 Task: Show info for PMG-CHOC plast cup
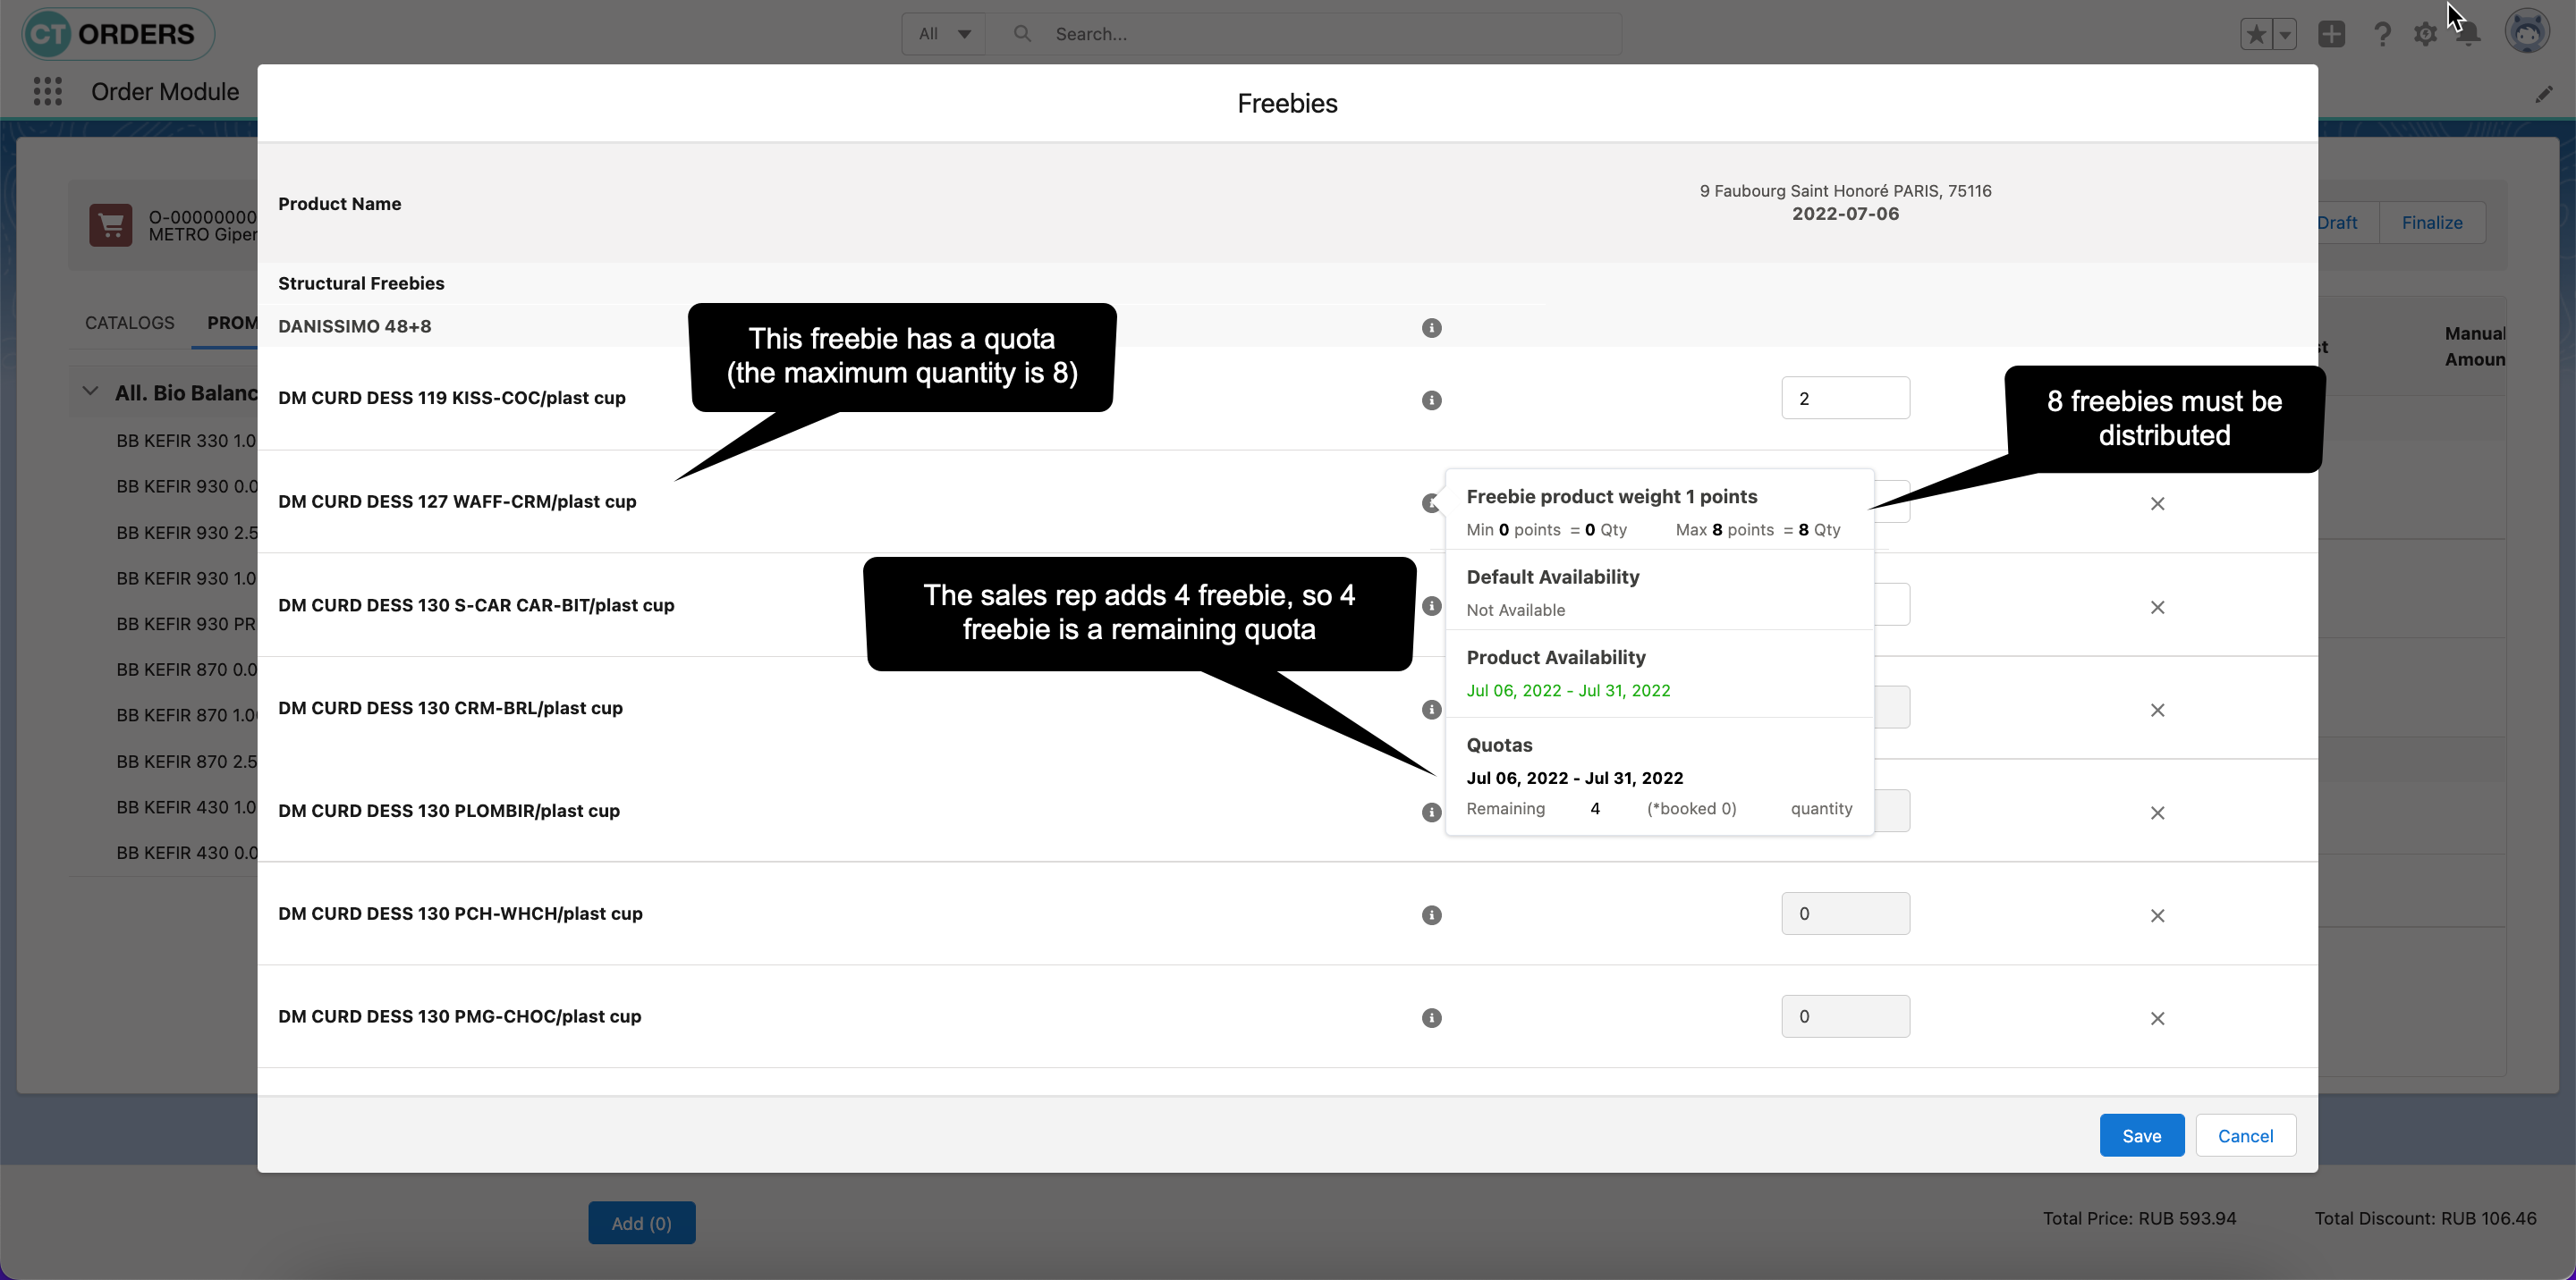[x=1431, y=1018]
